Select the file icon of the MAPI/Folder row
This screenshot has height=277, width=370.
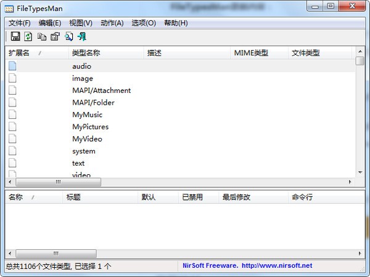tap(12, 102)
